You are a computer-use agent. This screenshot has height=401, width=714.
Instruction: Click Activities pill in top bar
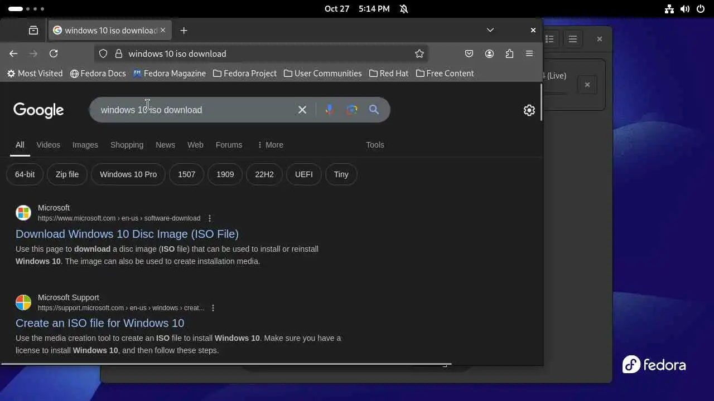pos(26,9)
